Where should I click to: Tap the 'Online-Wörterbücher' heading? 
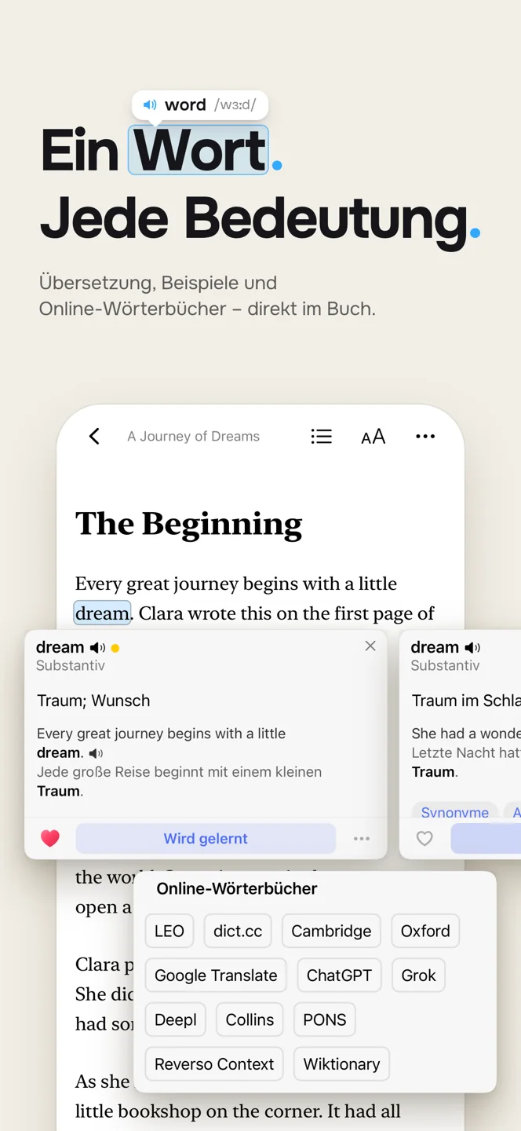click(237, 889)
